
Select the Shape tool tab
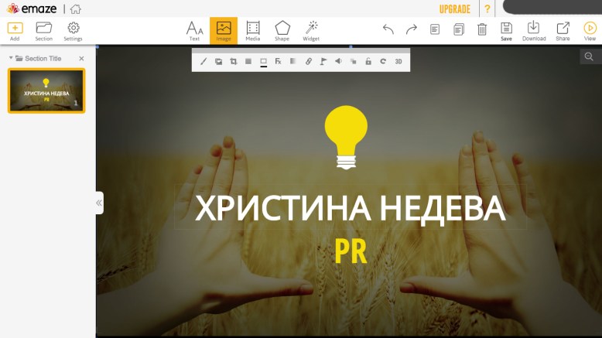tap(282, 31)
